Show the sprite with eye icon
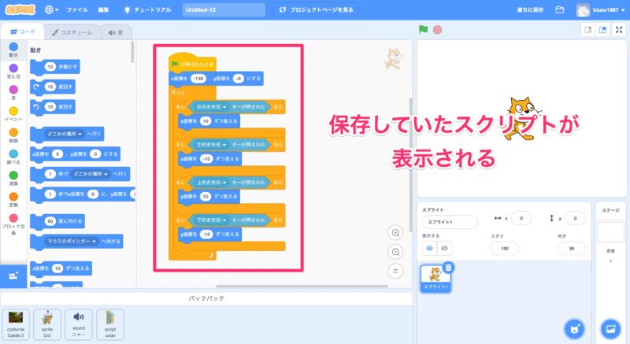630x344 pixels. 429,248
